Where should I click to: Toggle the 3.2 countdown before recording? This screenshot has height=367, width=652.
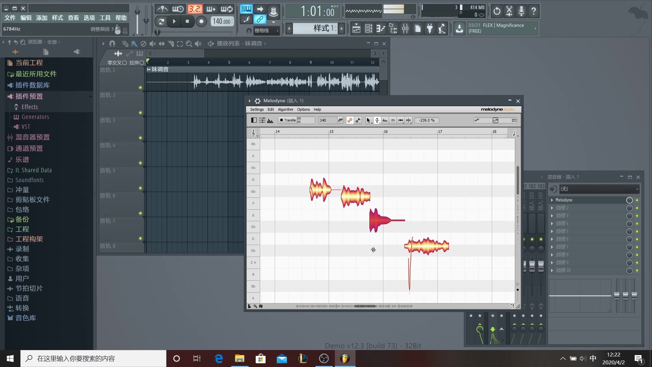point(195,9)
